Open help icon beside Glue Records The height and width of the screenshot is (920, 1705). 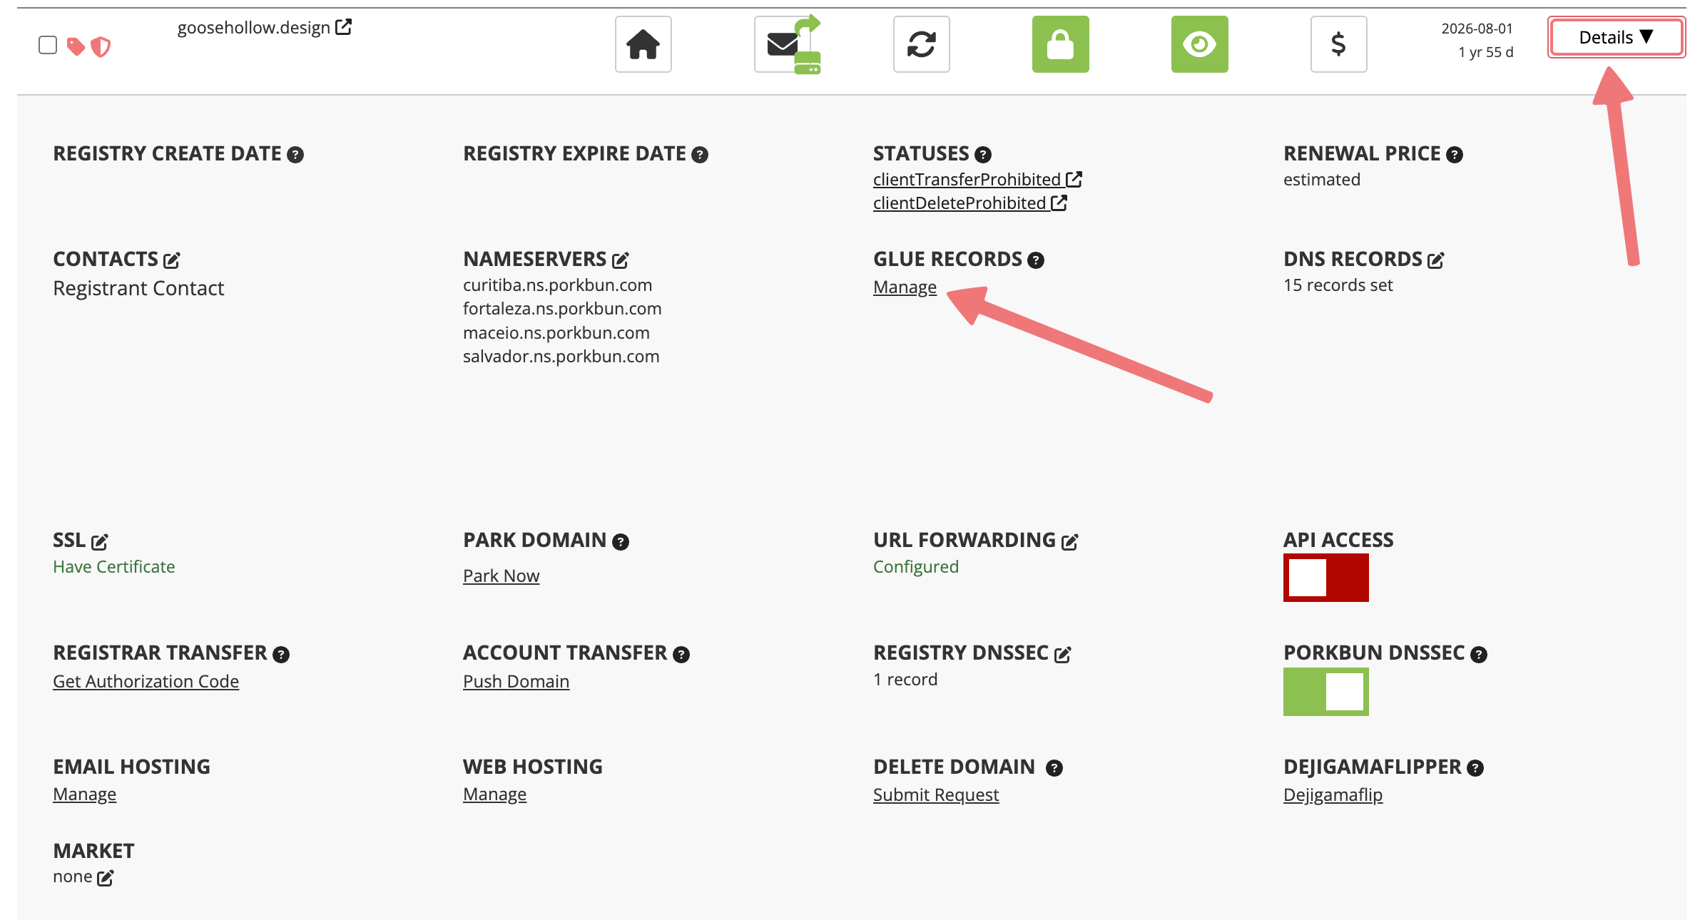click(x=1036, y=260)
